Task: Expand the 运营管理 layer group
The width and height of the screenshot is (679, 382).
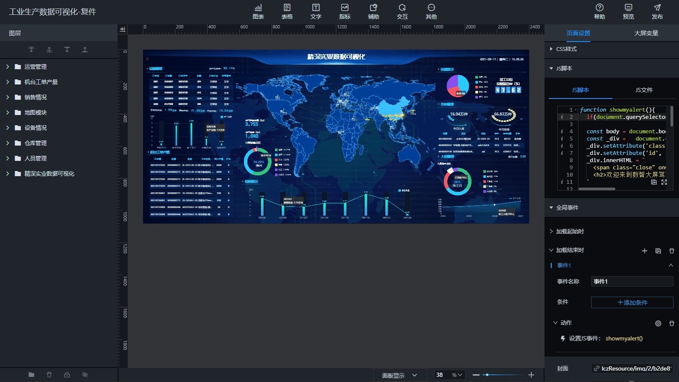Action: point(8,67)
